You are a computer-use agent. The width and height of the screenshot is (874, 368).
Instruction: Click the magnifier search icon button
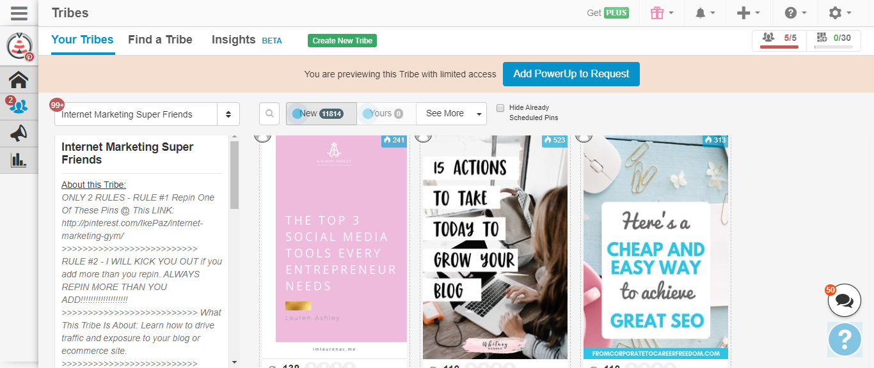point(270,114)
